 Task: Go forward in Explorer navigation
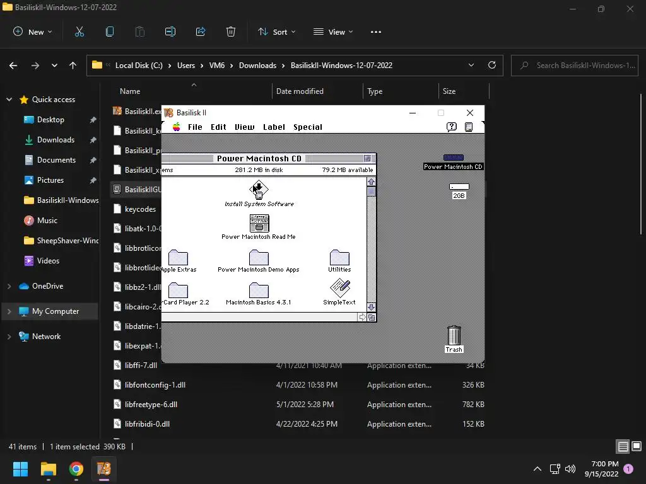tap(35, 65)
